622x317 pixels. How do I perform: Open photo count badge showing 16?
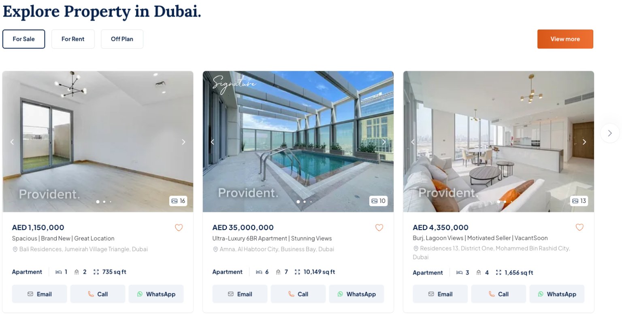pyautogui.click(x=178, y=201)
